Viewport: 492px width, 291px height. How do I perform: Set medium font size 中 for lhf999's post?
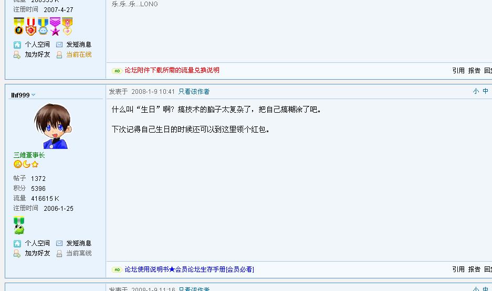(x=485, y=91)
